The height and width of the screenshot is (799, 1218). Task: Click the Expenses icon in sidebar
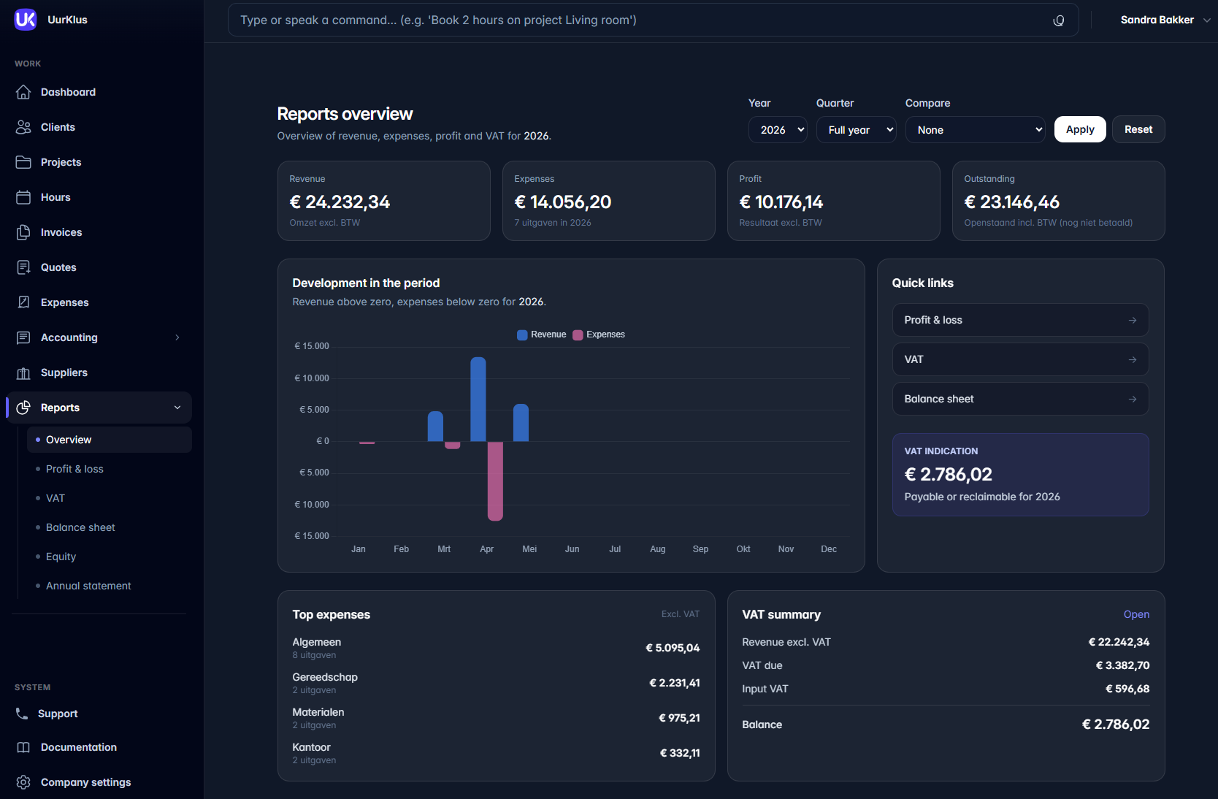point(23,302)
